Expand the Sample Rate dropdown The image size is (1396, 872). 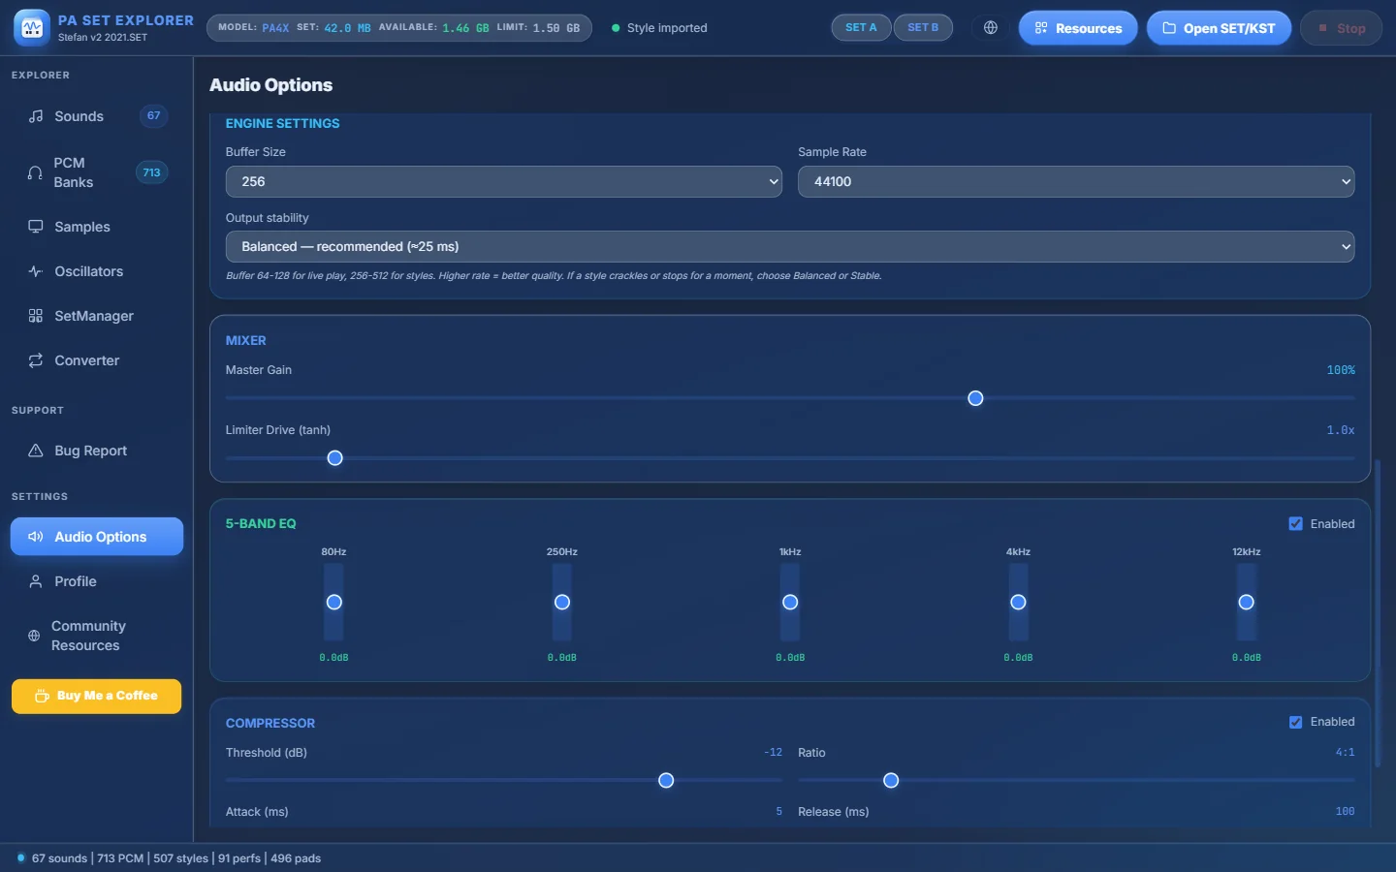tap(1076, 181)
